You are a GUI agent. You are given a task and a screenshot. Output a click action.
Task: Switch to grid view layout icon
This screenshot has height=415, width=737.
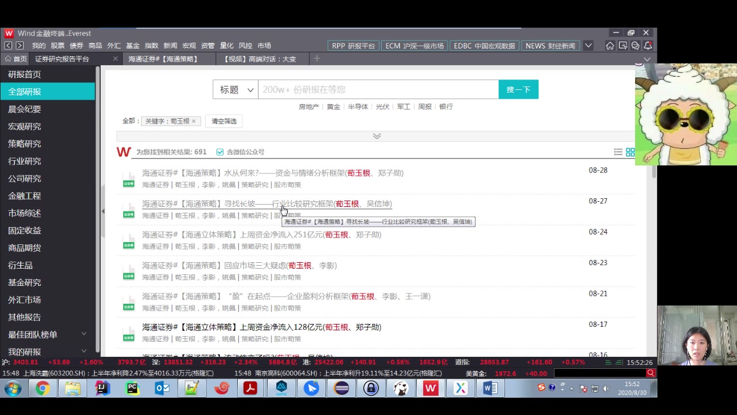[630, 152]
